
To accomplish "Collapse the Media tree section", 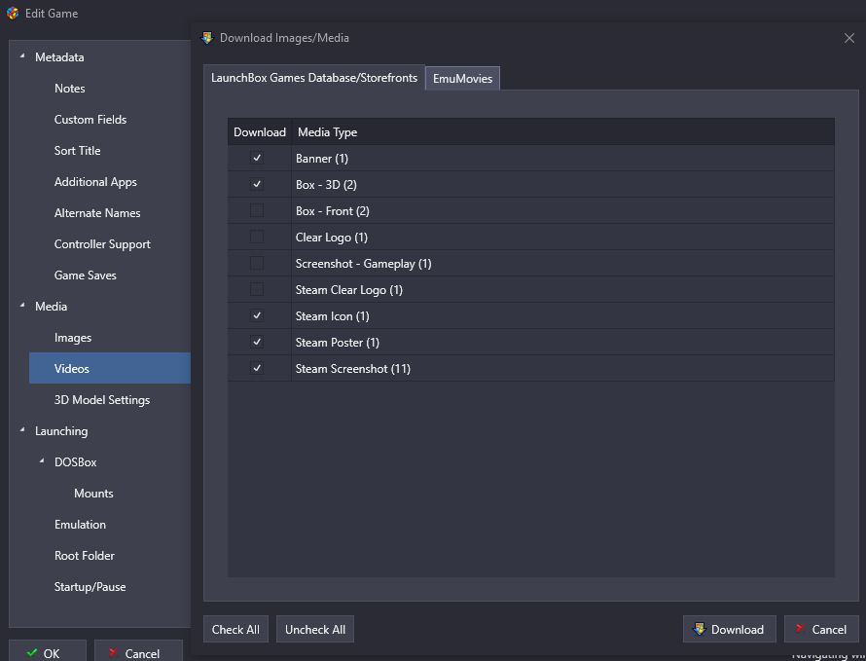I will 22,307.
